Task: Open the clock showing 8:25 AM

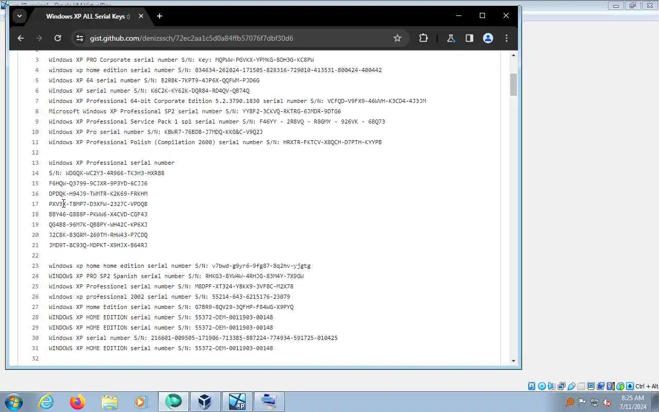Action: click(633, 402)
